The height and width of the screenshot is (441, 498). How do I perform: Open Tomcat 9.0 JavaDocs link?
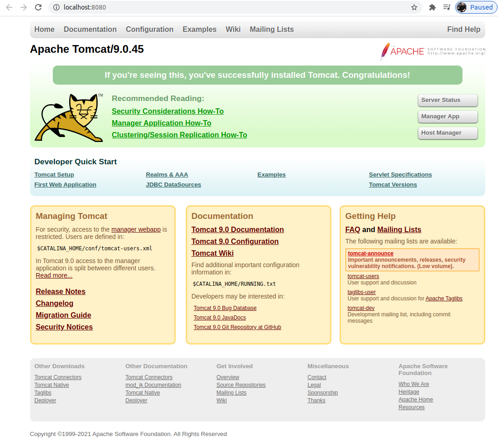coord(220,318)
